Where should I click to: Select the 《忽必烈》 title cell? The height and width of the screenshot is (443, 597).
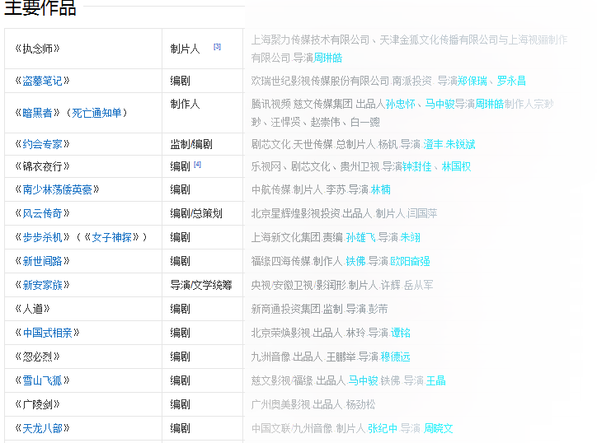click(83, 357)
